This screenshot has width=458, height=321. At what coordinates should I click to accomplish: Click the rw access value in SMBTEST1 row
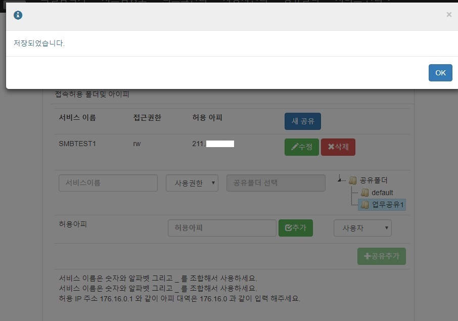tap(136, 144)
